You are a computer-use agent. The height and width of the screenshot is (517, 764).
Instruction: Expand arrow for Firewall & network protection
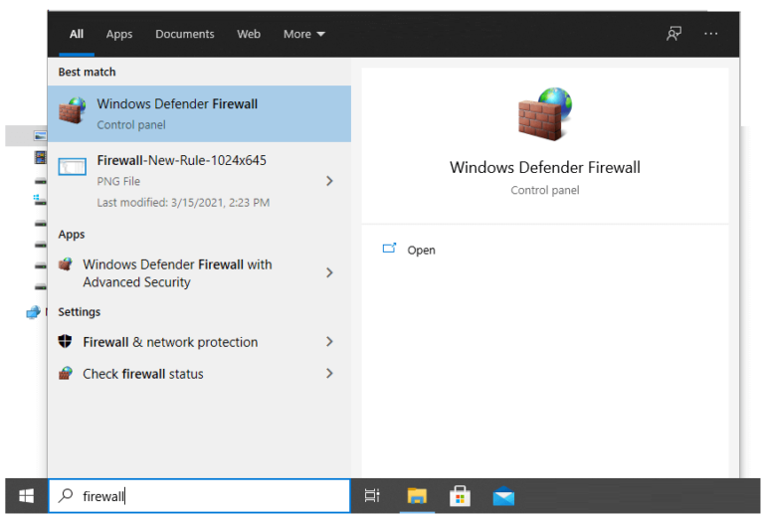coord(330,342)
